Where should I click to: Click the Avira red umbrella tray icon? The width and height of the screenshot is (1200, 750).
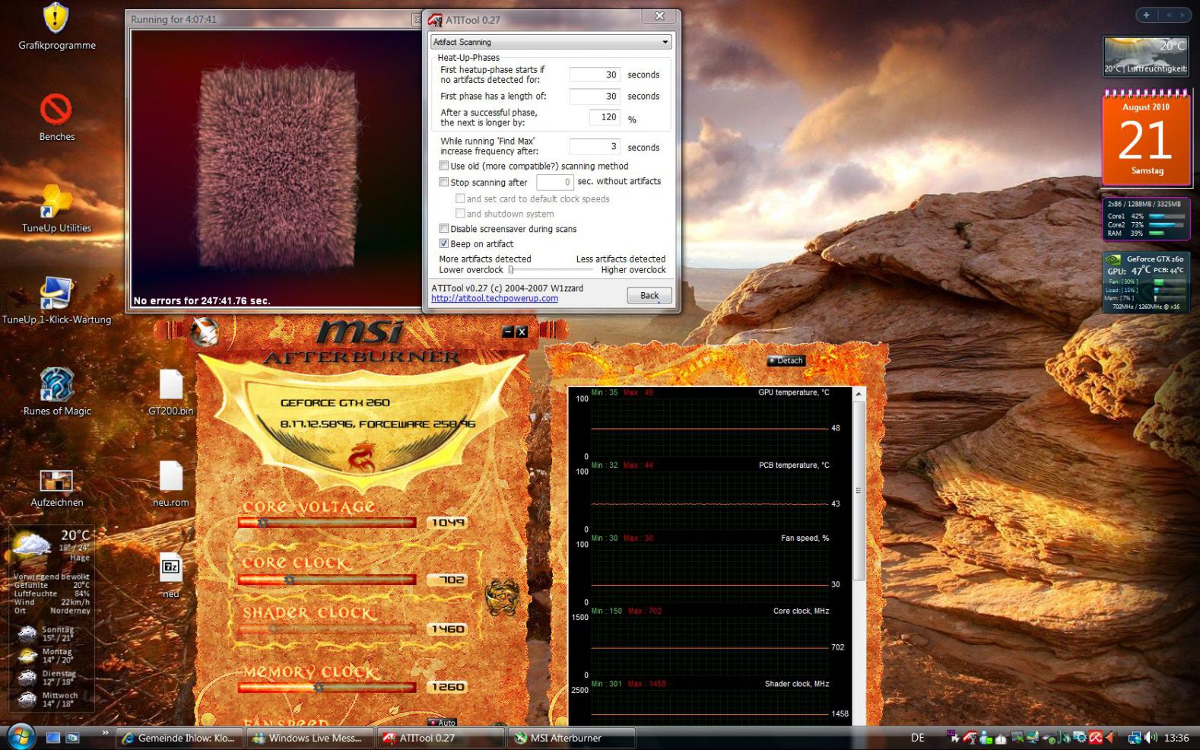pyautogui.click(x=1095, y=737)
